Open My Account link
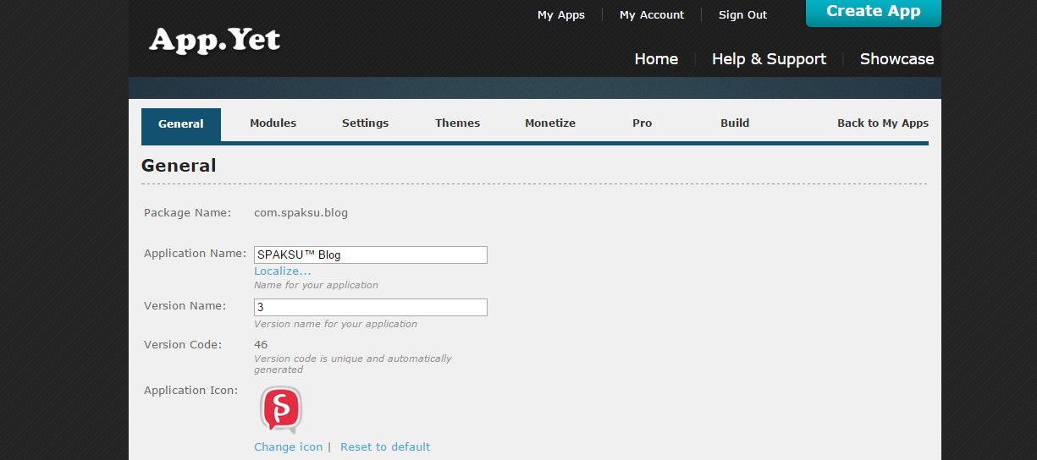This screenshot has height=460, width=1037. point(652,14)
